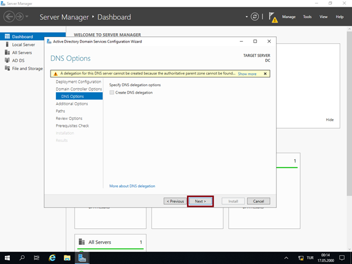Screen dimensions: 352x264
Task: Click the network status tray icon
Action: pos(301,258)
